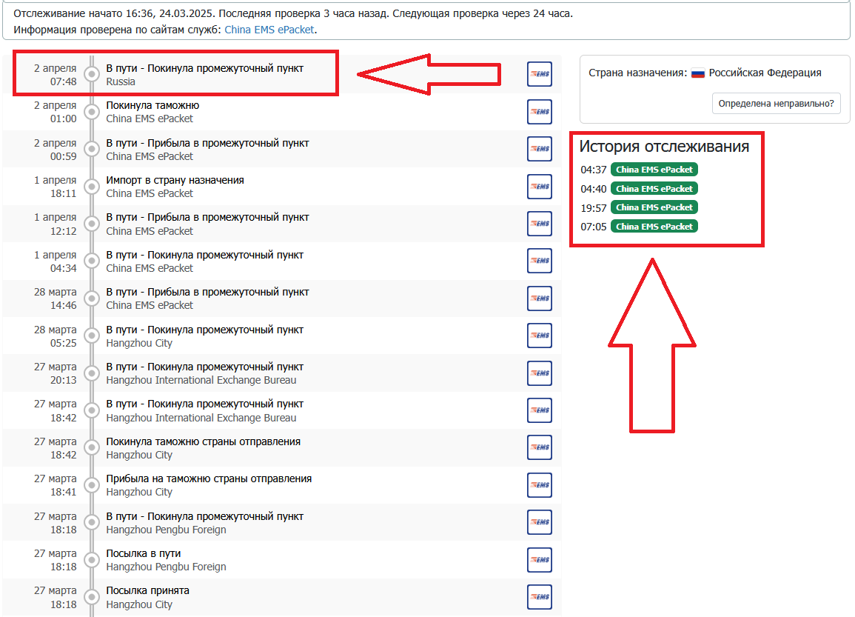Viewport: 855px width, 617px height.
Task: Click the Посылка в пути status text
Action: click(x=144, y=553)
